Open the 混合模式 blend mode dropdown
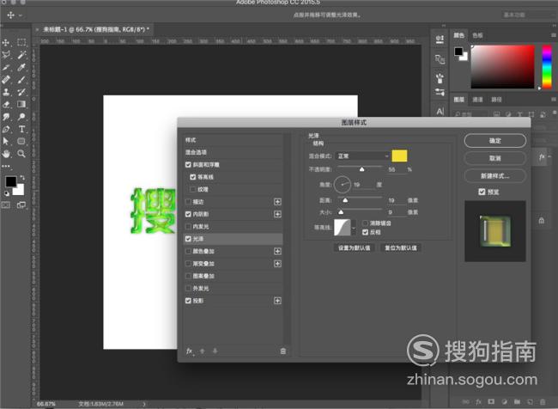This screenshot has height=409, width=558. coord(362,156)
